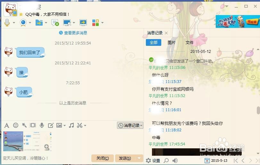Send a window shake nudge icon
Image resolution: width=260 pixels, height=165 pixels.
[x=33, y=125]
